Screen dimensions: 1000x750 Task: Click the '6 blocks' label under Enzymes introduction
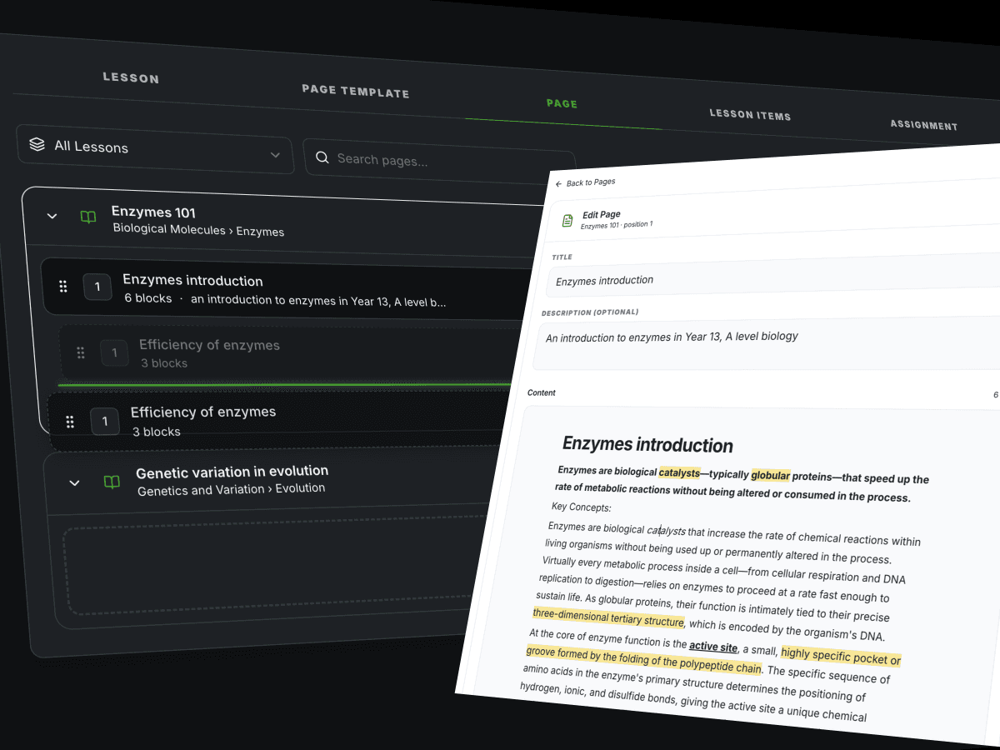[148, 298]
